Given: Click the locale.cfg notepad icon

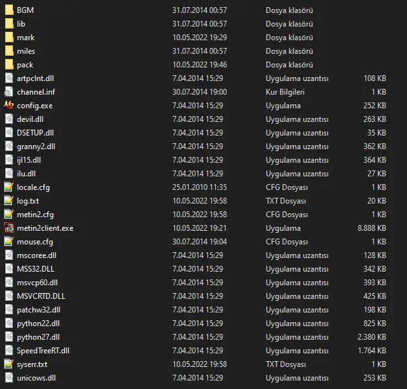Looking at the screenshot, I should click(9, 187).
